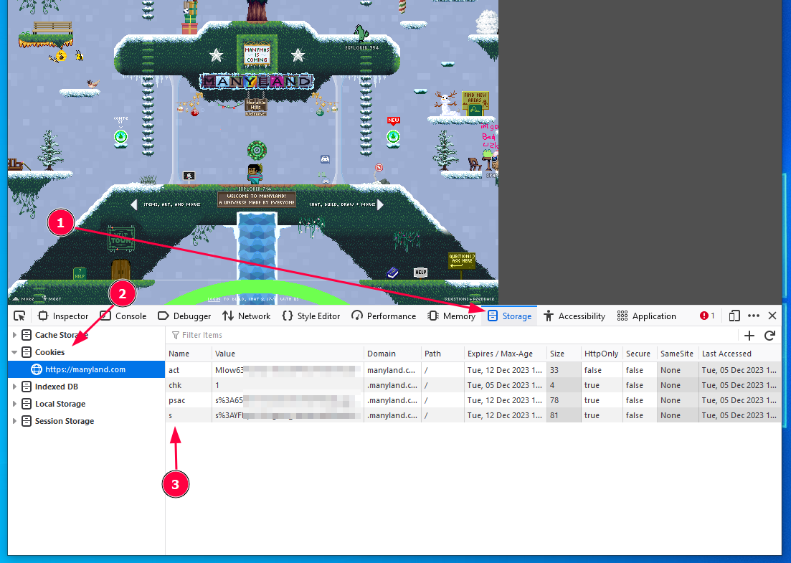Expand the Local Storage tree node
Screen dimensions: 791x563
point(14,404)
